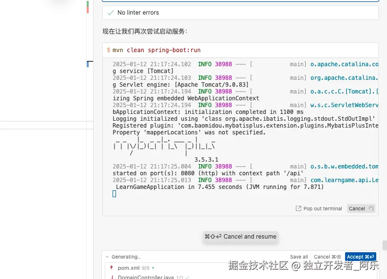
Task: Click the Servlet engine Apache Tomcat line
Action: (180, 85)
